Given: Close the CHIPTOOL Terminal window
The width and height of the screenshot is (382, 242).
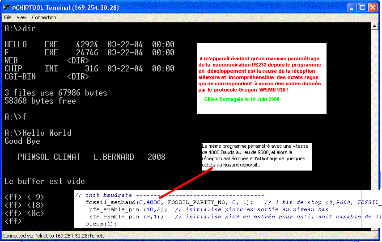Looking at the screenshot, I should pos(374,7).
